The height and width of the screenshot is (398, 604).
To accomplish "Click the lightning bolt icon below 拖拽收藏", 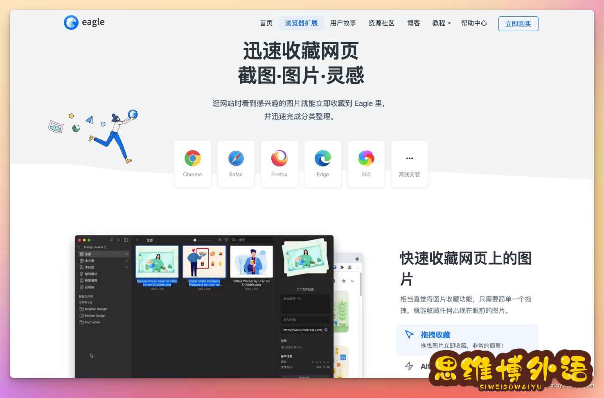I will pyautogui.click(x=409, y=366).
